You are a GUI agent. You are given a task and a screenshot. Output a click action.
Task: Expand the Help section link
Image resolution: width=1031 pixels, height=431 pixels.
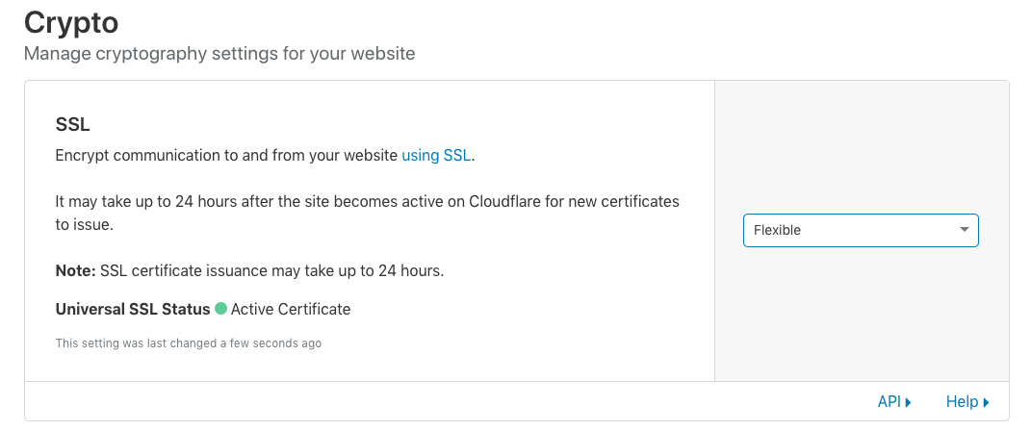pos(967,402)
